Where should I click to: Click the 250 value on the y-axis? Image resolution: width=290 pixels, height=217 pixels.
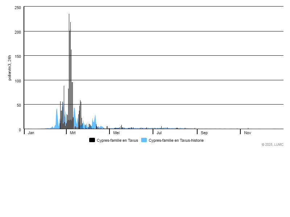click(x=18, y=8)
